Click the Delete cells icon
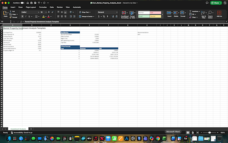 pyautogui.click(x=175, y=13)
